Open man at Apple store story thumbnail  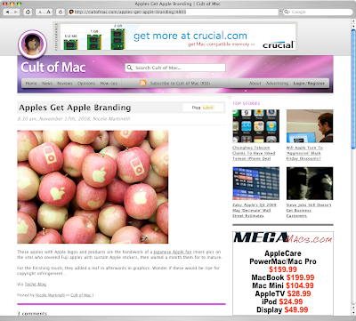tap(310, 126)
